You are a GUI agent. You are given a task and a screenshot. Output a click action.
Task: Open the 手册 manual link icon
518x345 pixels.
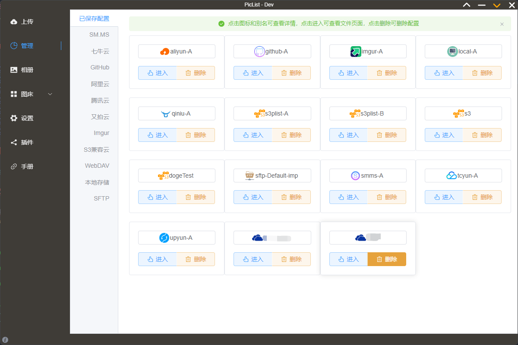(x=13, y=166)
